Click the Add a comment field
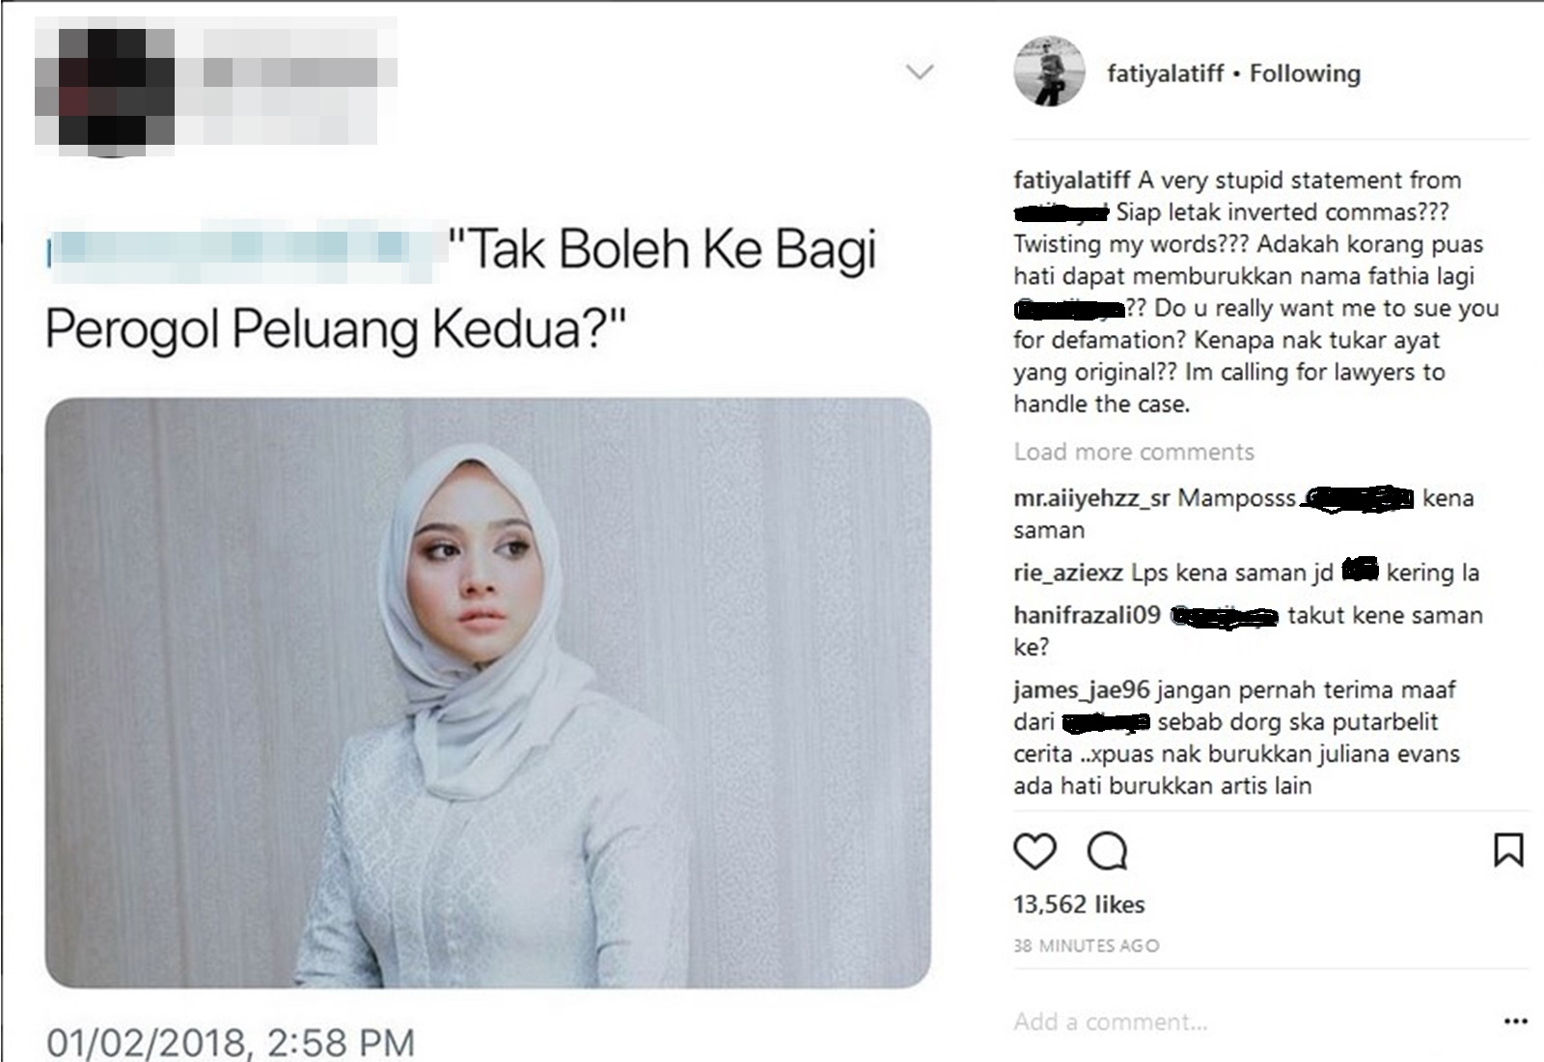Image resolution: width=1544 pixels, height=1062 pixels. pos(1245,1021)
